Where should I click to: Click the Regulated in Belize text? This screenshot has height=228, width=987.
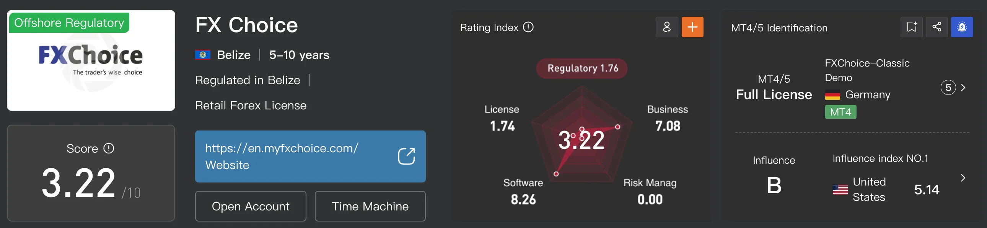pos(248,80)
